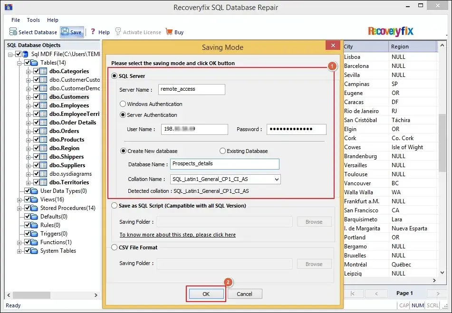Select the SQL Server saving mode radio
The width and height of the screenshot is (452, 313).
click(x=115, y=76)
